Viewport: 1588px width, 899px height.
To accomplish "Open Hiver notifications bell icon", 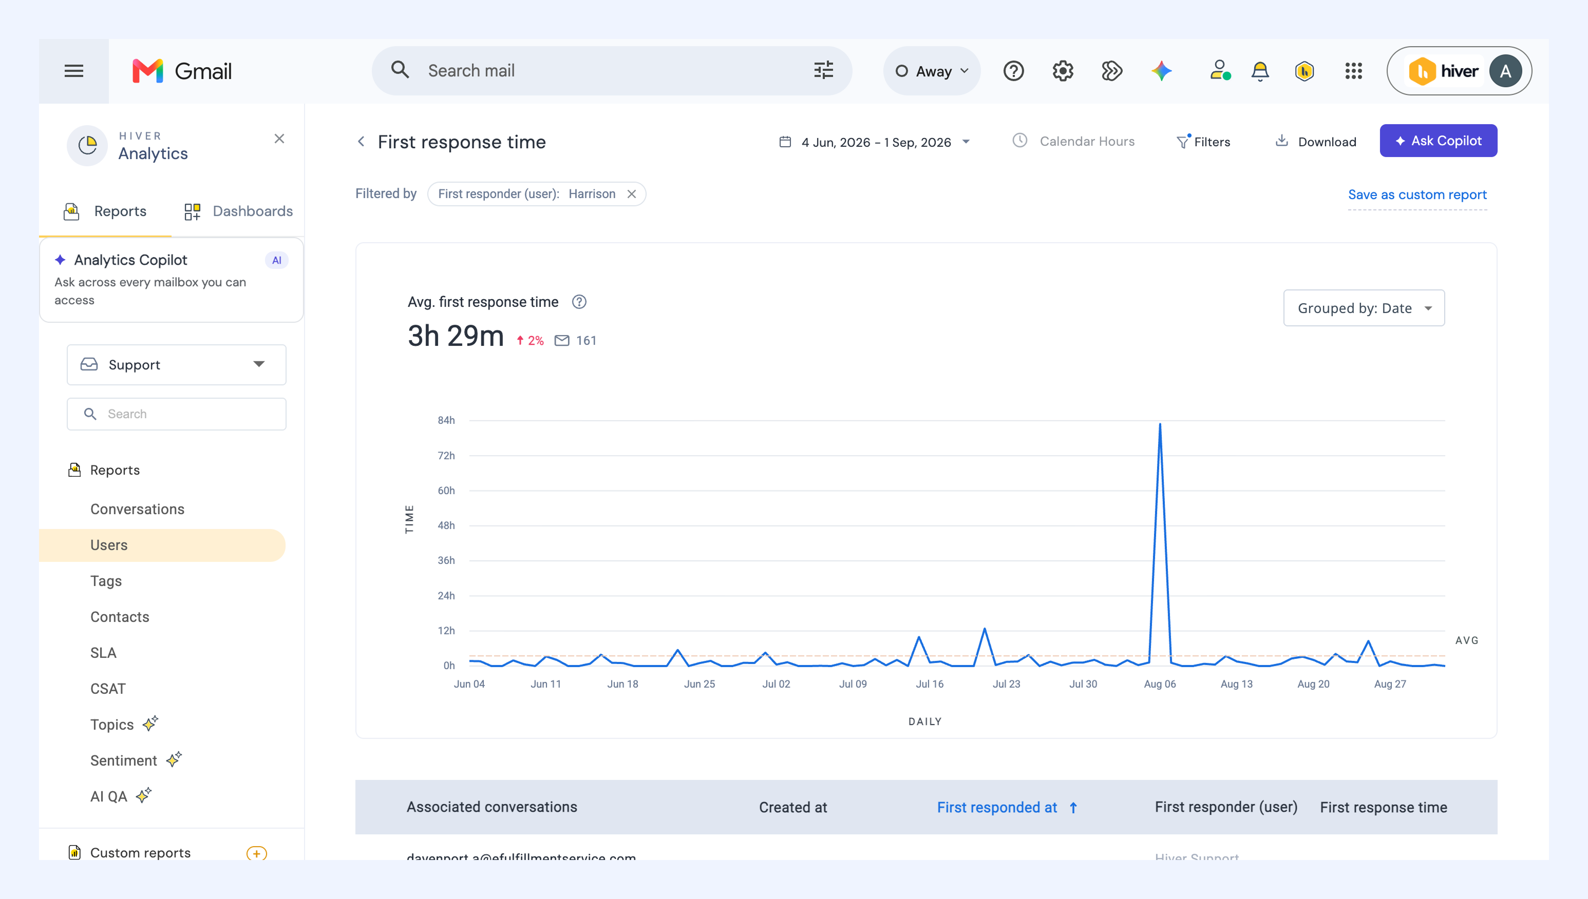I will point(1260,71).
